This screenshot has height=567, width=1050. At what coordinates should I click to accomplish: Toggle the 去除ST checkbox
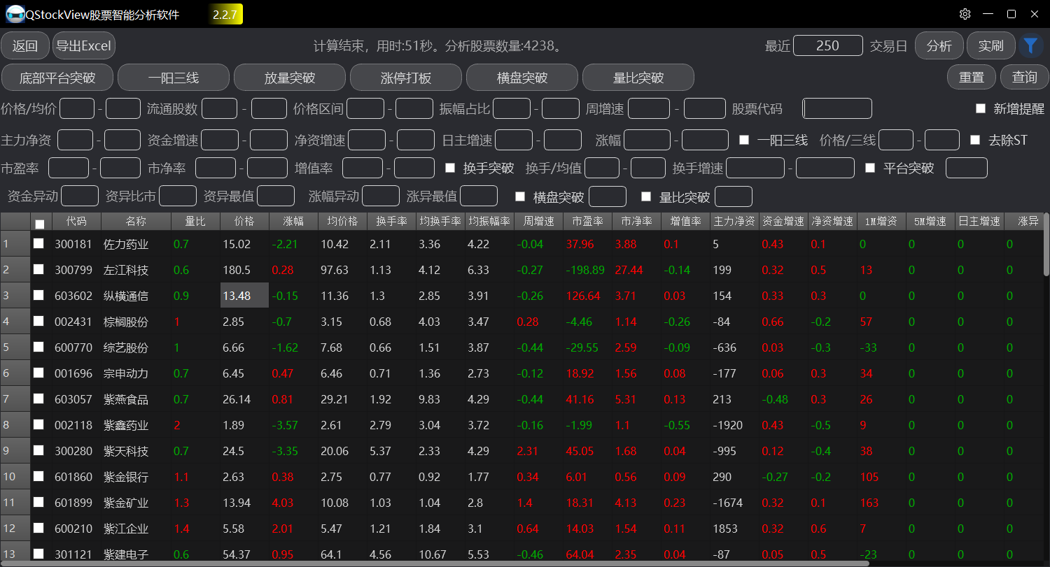[x=975, y=140]
